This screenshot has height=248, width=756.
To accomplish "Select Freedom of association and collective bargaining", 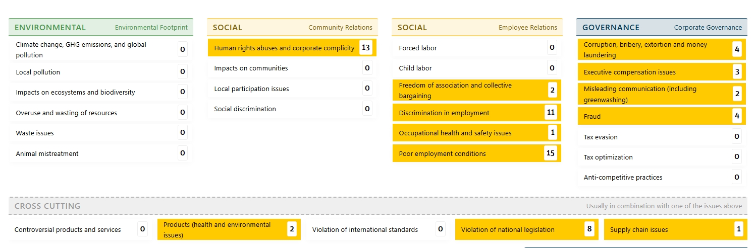I will [x=477, y=91].
